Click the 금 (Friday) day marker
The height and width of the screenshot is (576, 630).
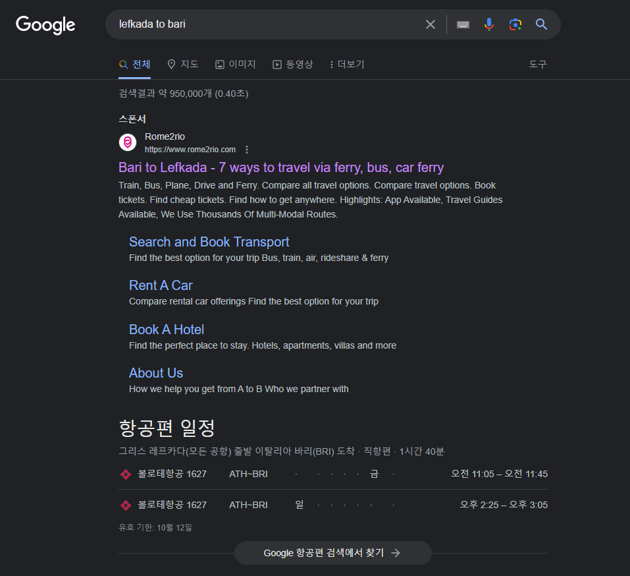coord(374,474)
